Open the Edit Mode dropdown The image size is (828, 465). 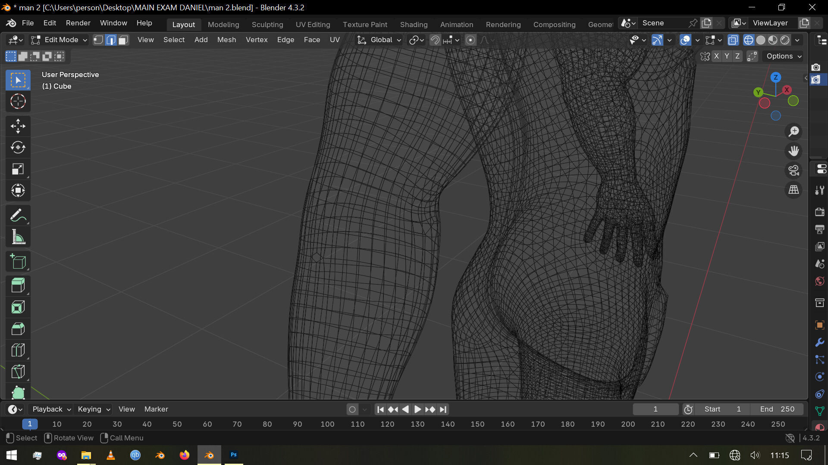tap(59, 40)
